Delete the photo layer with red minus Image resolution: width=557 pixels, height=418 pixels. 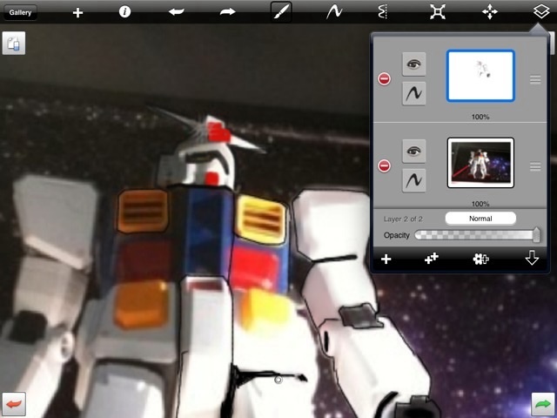click(x=384, y=166)
